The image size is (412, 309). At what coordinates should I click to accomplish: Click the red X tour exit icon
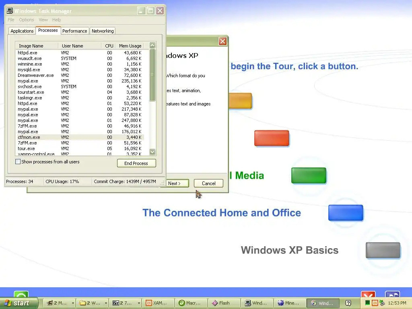coord(368,295)
